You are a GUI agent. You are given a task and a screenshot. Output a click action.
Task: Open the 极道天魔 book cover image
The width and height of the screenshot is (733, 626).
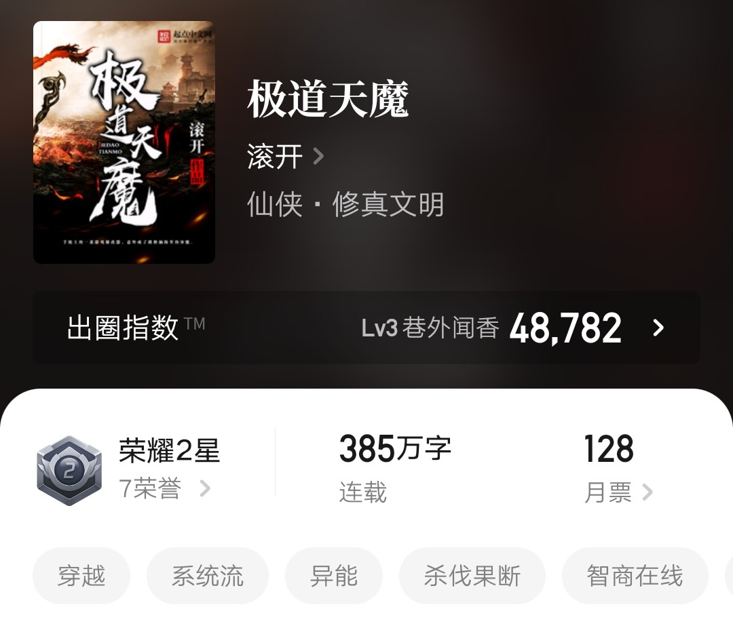click(124, 142)
